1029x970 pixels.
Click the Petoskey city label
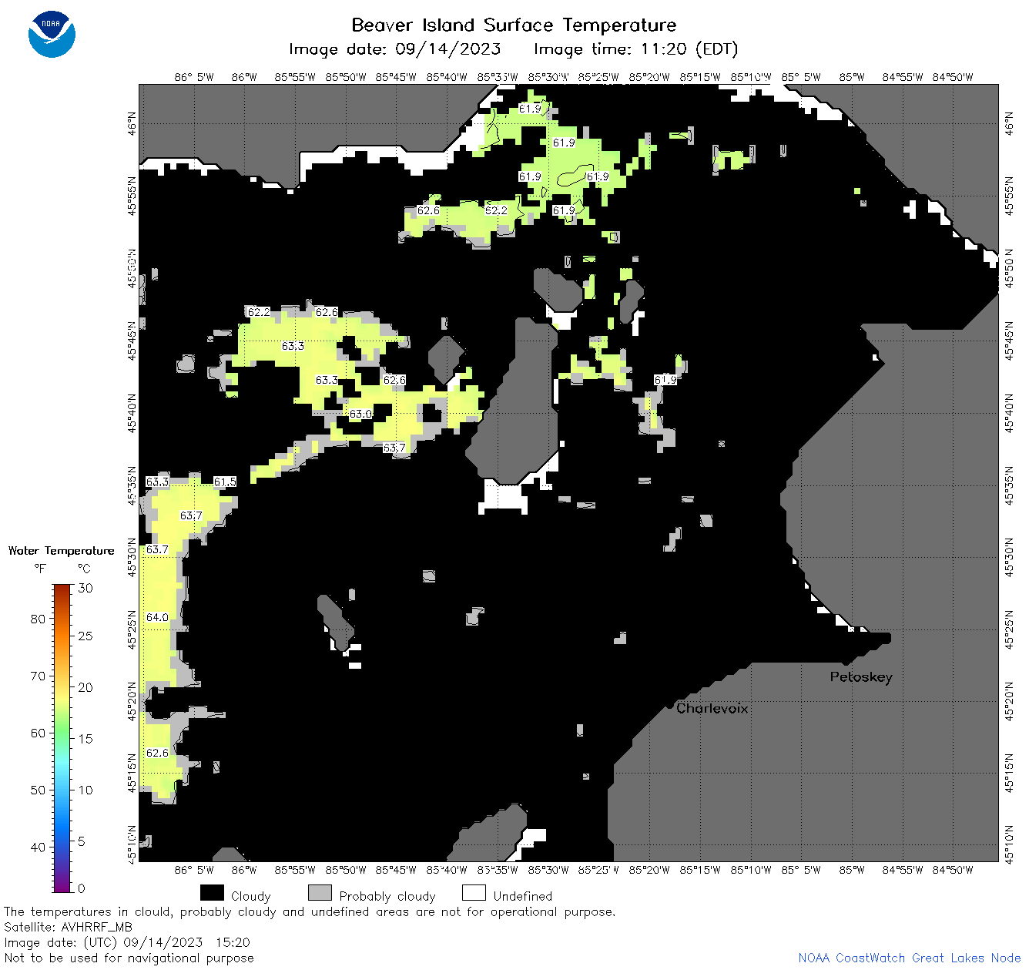(x=861, y=677)
